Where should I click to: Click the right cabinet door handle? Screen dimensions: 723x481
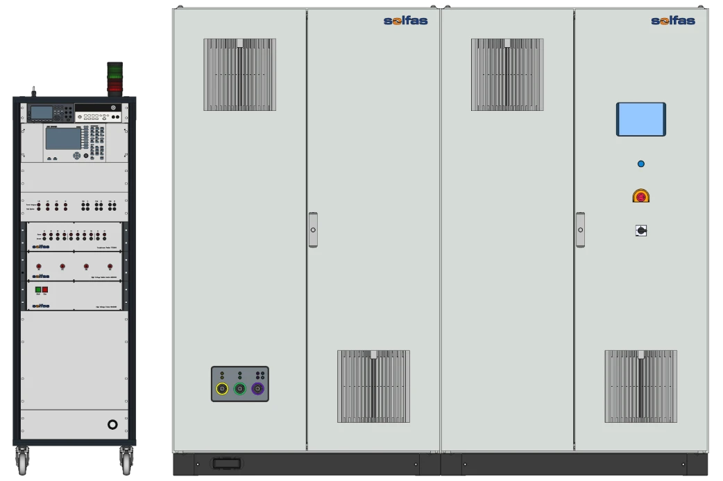tap(581, 229)
